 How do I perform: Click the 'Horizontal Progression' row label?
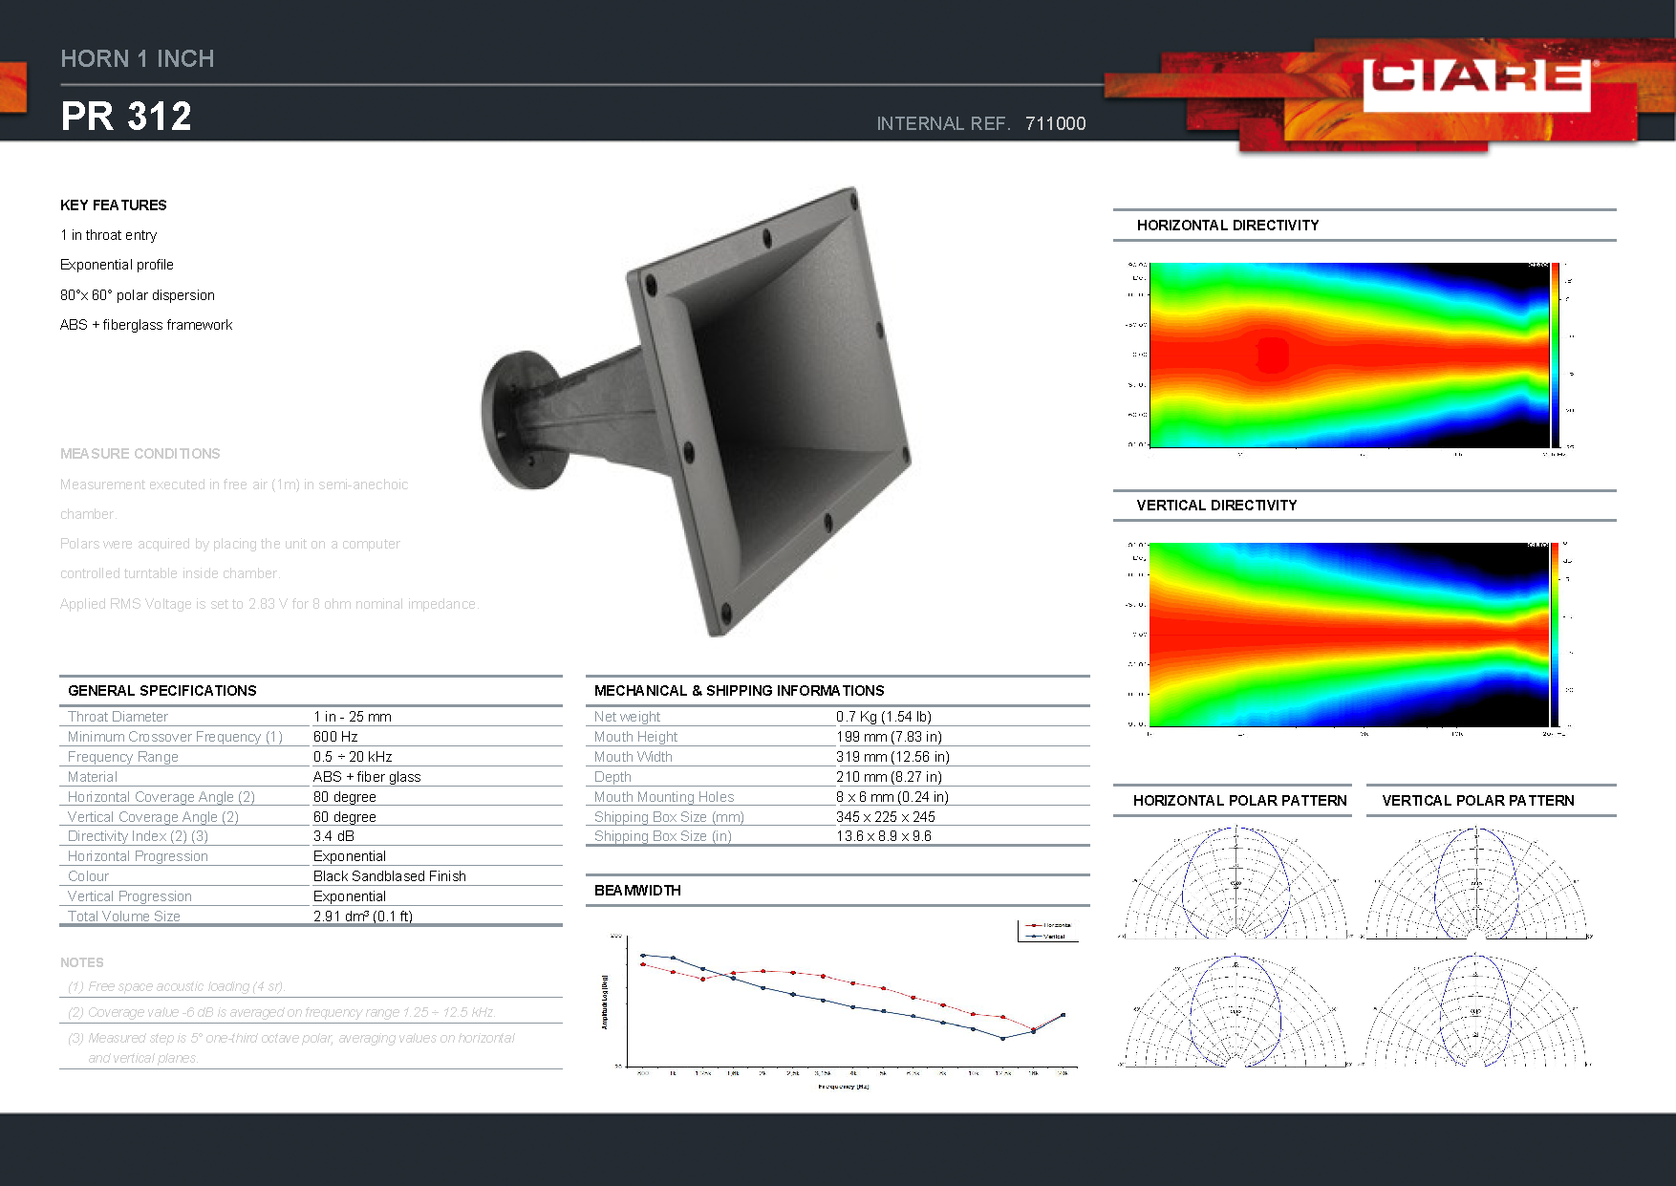(138, 856)
